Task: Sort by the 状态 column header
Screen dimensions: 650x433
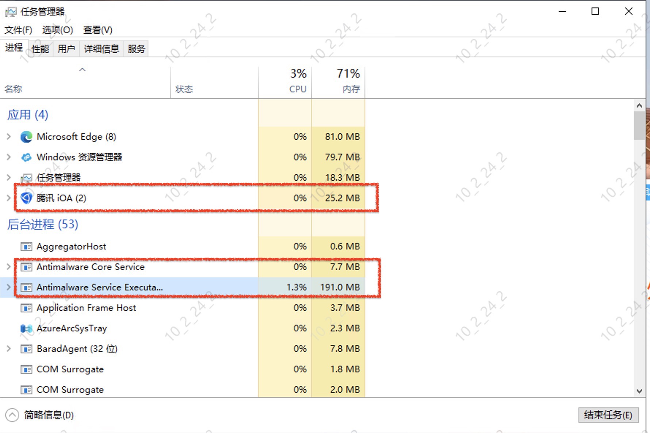Action: [x=214, y=83]
